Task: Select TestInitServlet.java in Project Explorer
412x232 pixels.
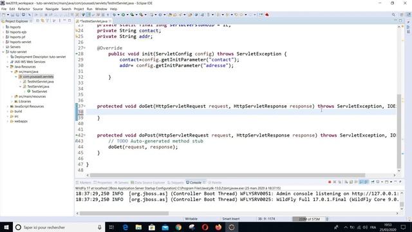Action: pyautogui.click(x=40, y=82)
